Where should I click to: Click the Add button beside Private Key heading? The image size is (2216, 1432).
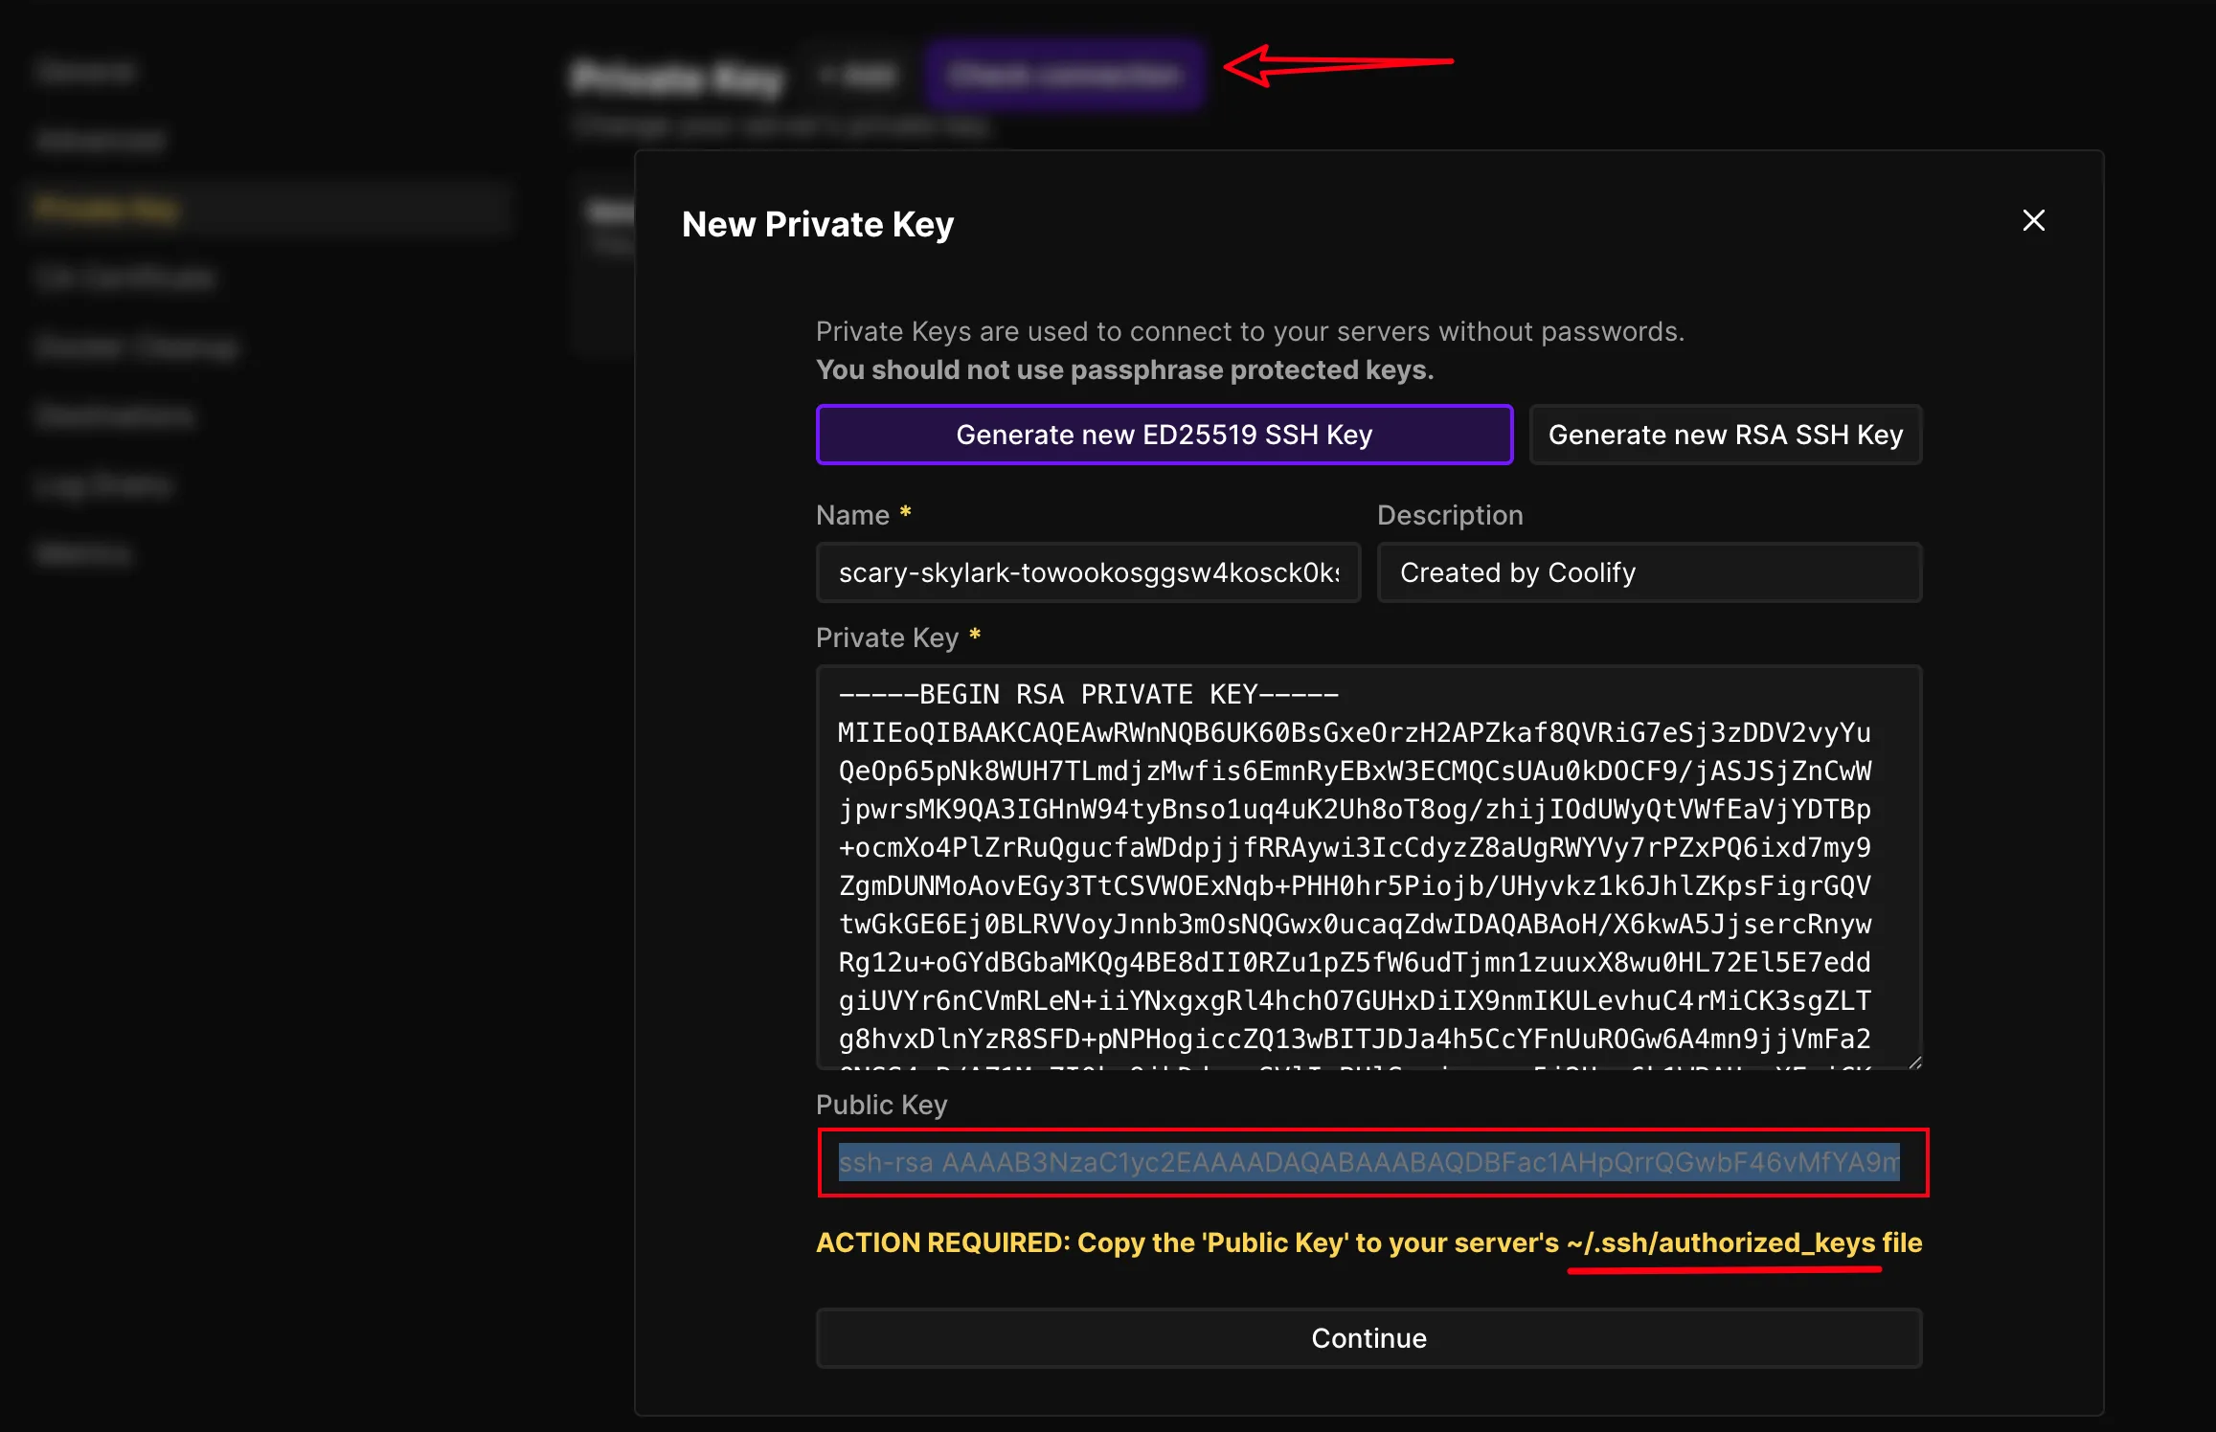point(858,75)
